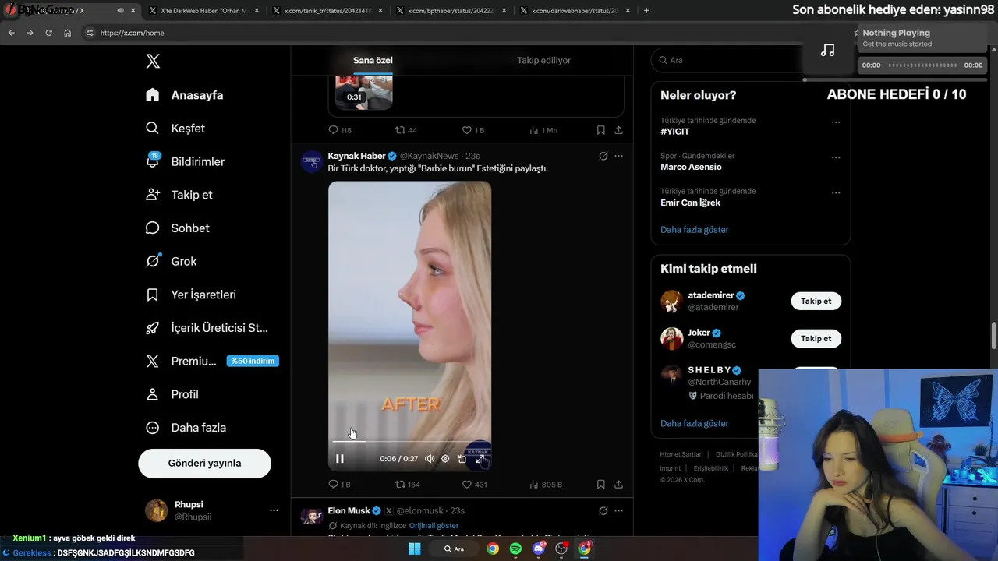Open video settings gear
The width and height of the screenshot is (998, 561).
(x=445, y=458)
